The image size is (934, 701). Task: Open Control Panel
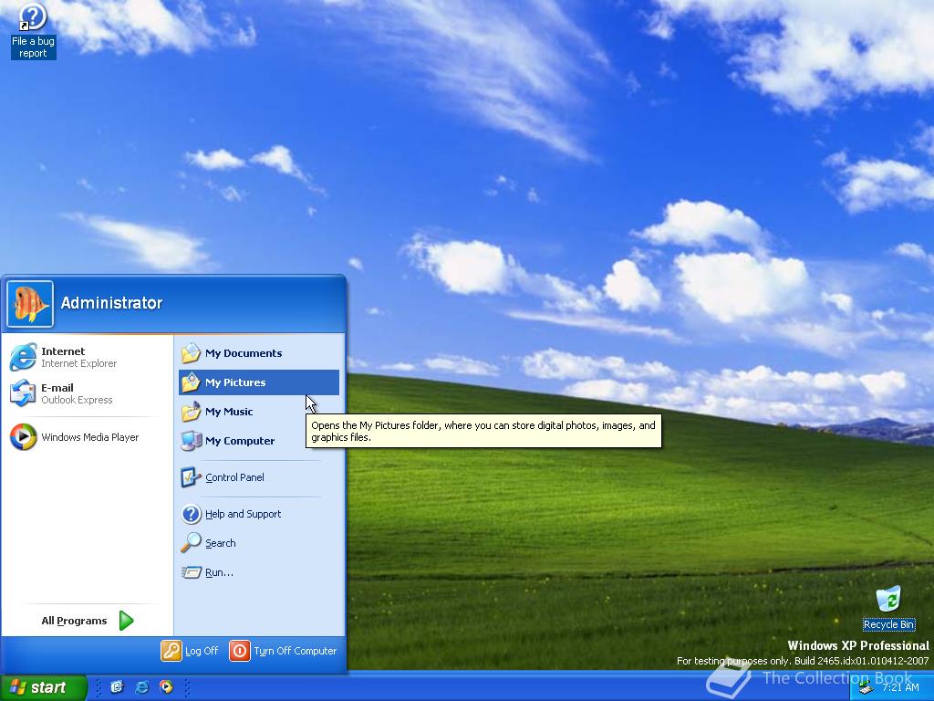coord(258,476)
